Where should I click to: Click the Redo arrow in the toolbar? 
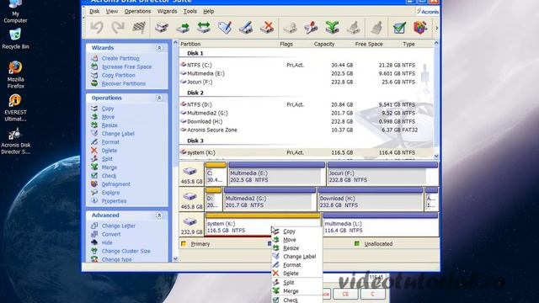click(x=118, y=28)
